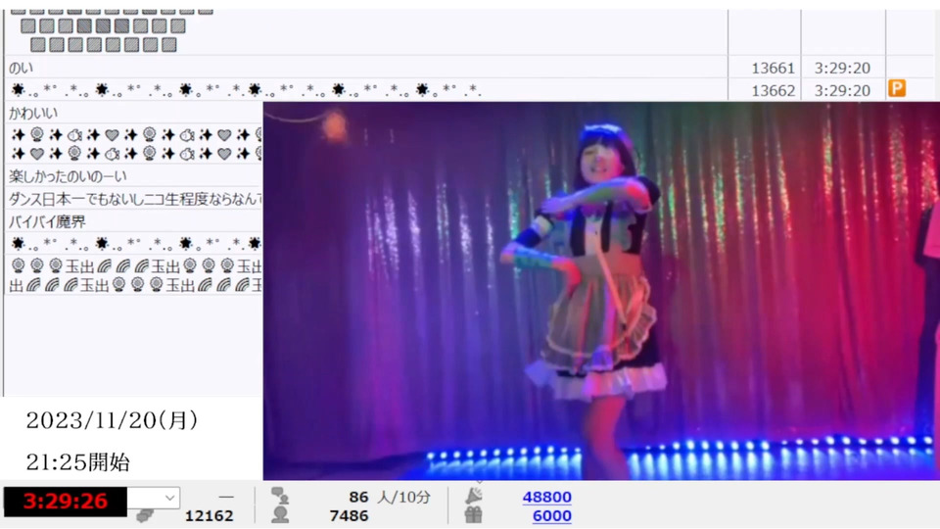The width and height of the screenshot is (940, 529).
Task: Click the gift box points icon
Action: tap(474, 514)
